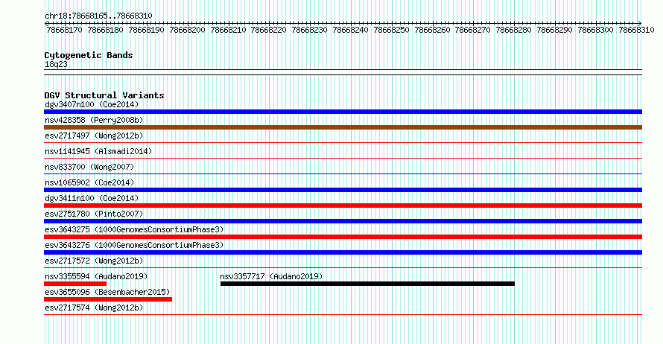The height and width of the screenshot is (344, 663).
Task: Click the DGV Structural Variants track title
Action: tap(104, 95)
